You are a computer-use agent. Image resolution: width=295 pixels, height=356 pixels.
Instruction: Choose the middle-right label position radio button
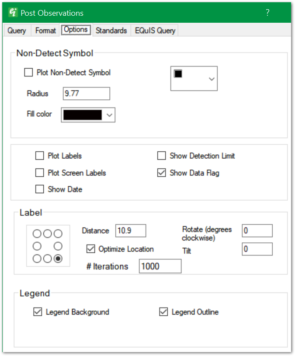click(58, 246)
